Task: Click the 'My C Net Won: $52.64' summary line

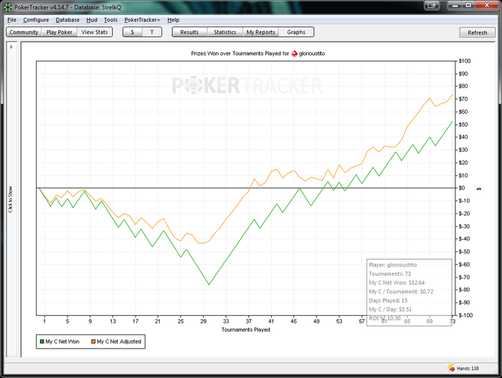Action: 397,283
